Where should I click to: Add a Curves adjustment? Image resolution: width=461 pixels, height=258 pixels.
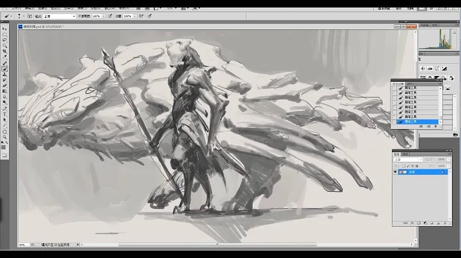(437, 68)
